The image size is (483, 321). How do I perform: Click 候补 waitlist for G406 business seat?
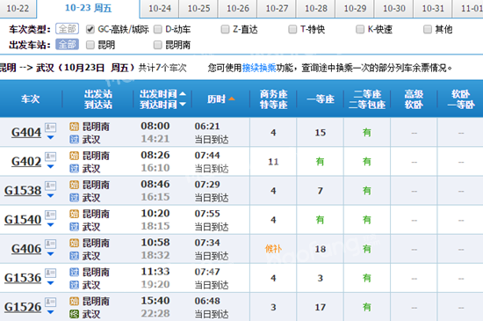pyautogui.click(x=273, y=249)
